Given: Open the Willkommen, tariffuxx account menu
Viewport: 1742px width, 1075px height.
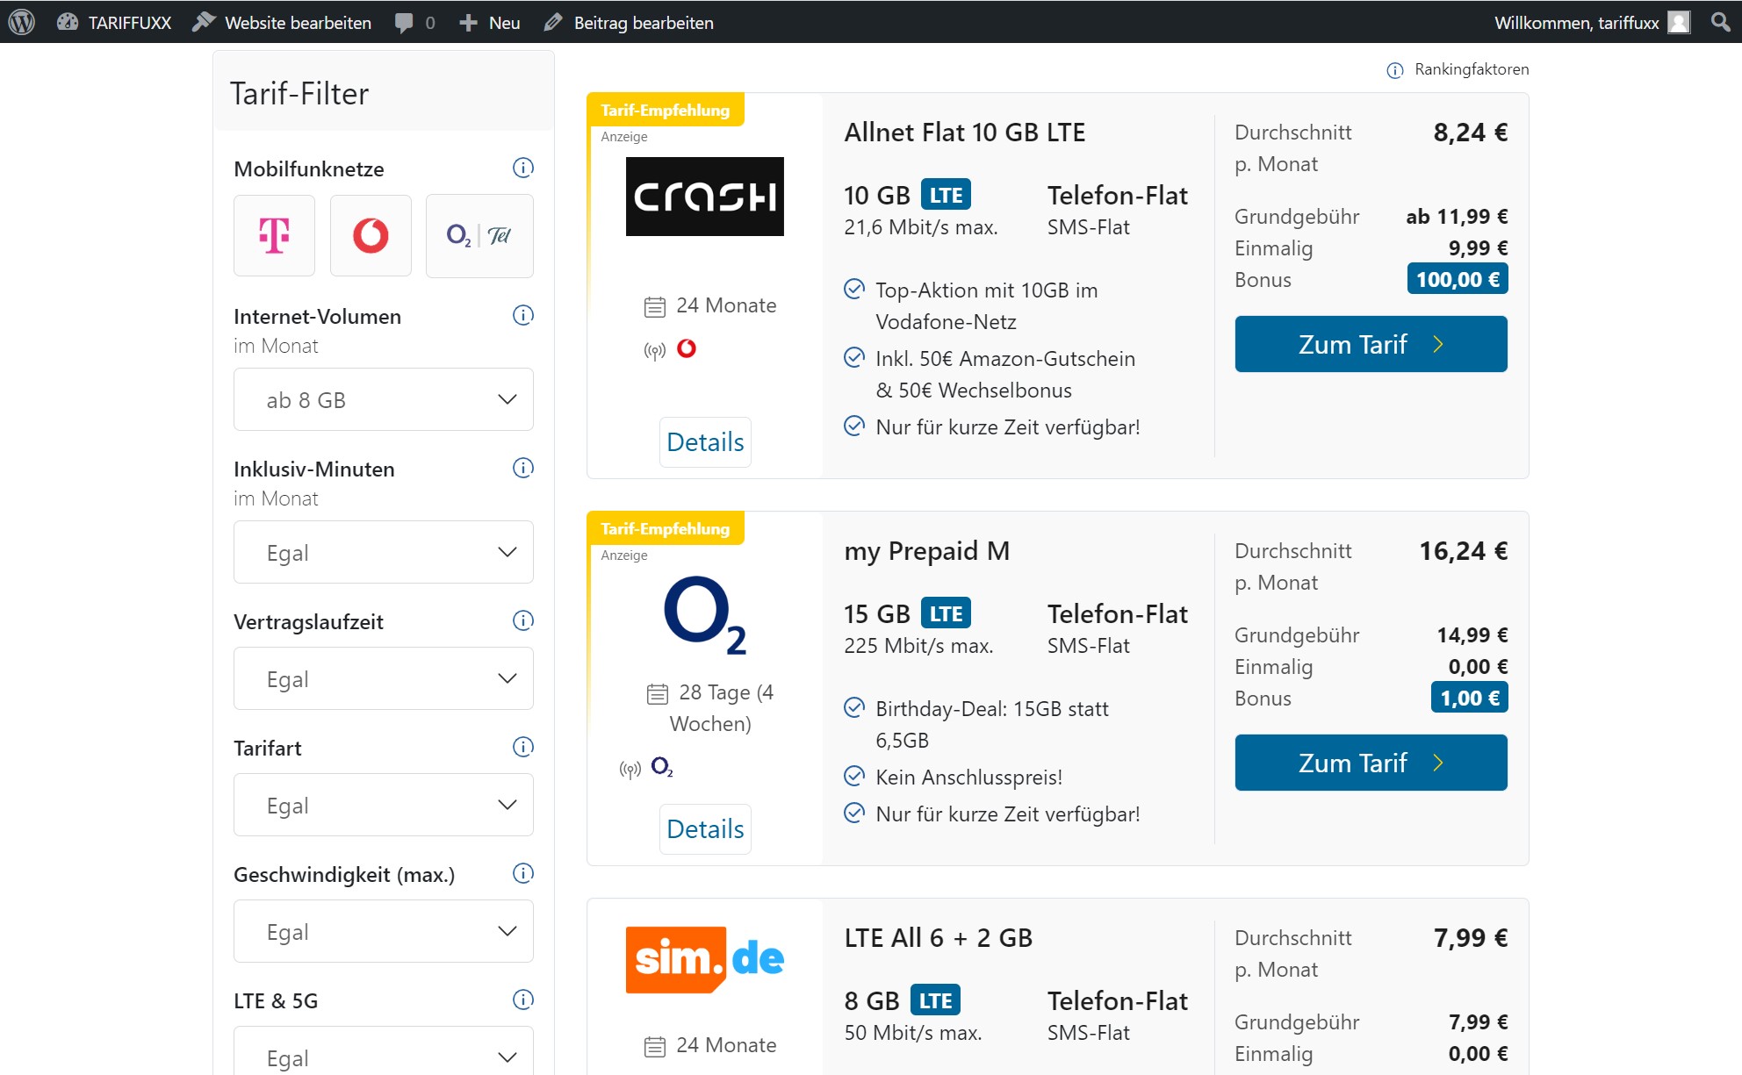Looking at the screenshot, I should tap(1592, 23).
